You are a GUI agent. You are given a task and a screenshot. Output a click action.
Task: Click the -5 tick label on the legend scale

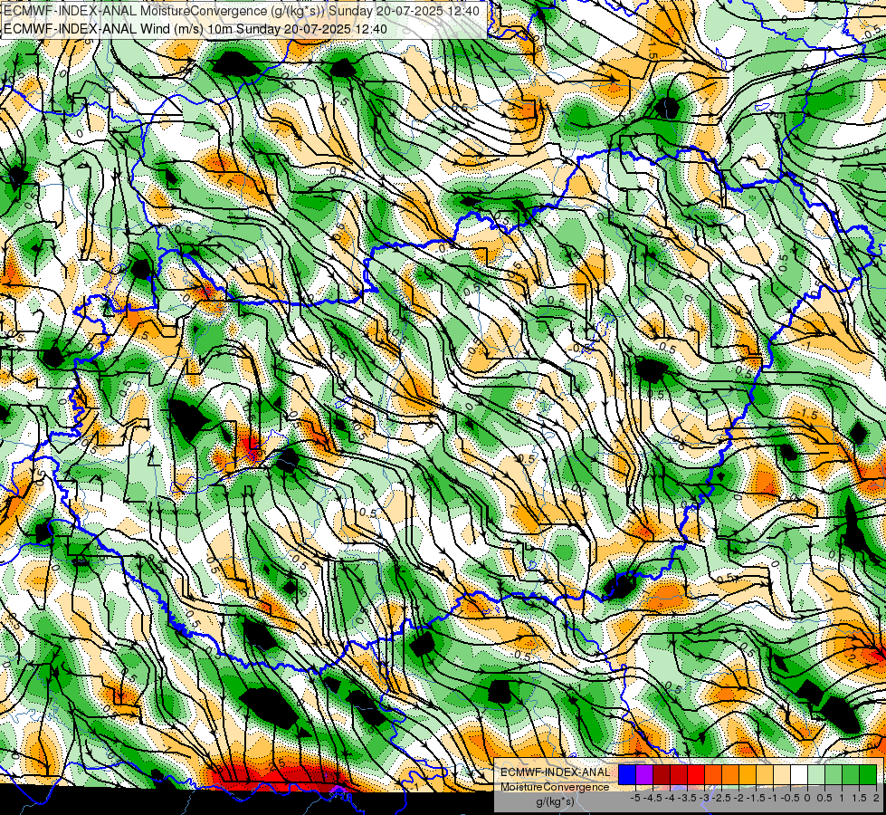[635, 798]
